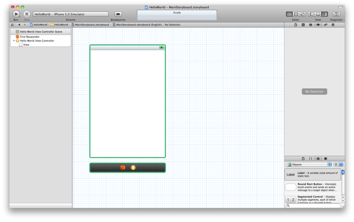Stop the running app

27,14
